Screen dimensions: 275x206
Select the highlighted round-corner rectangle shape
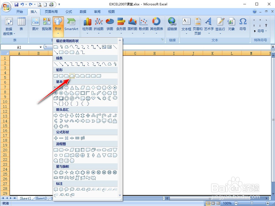coord(72,76)
